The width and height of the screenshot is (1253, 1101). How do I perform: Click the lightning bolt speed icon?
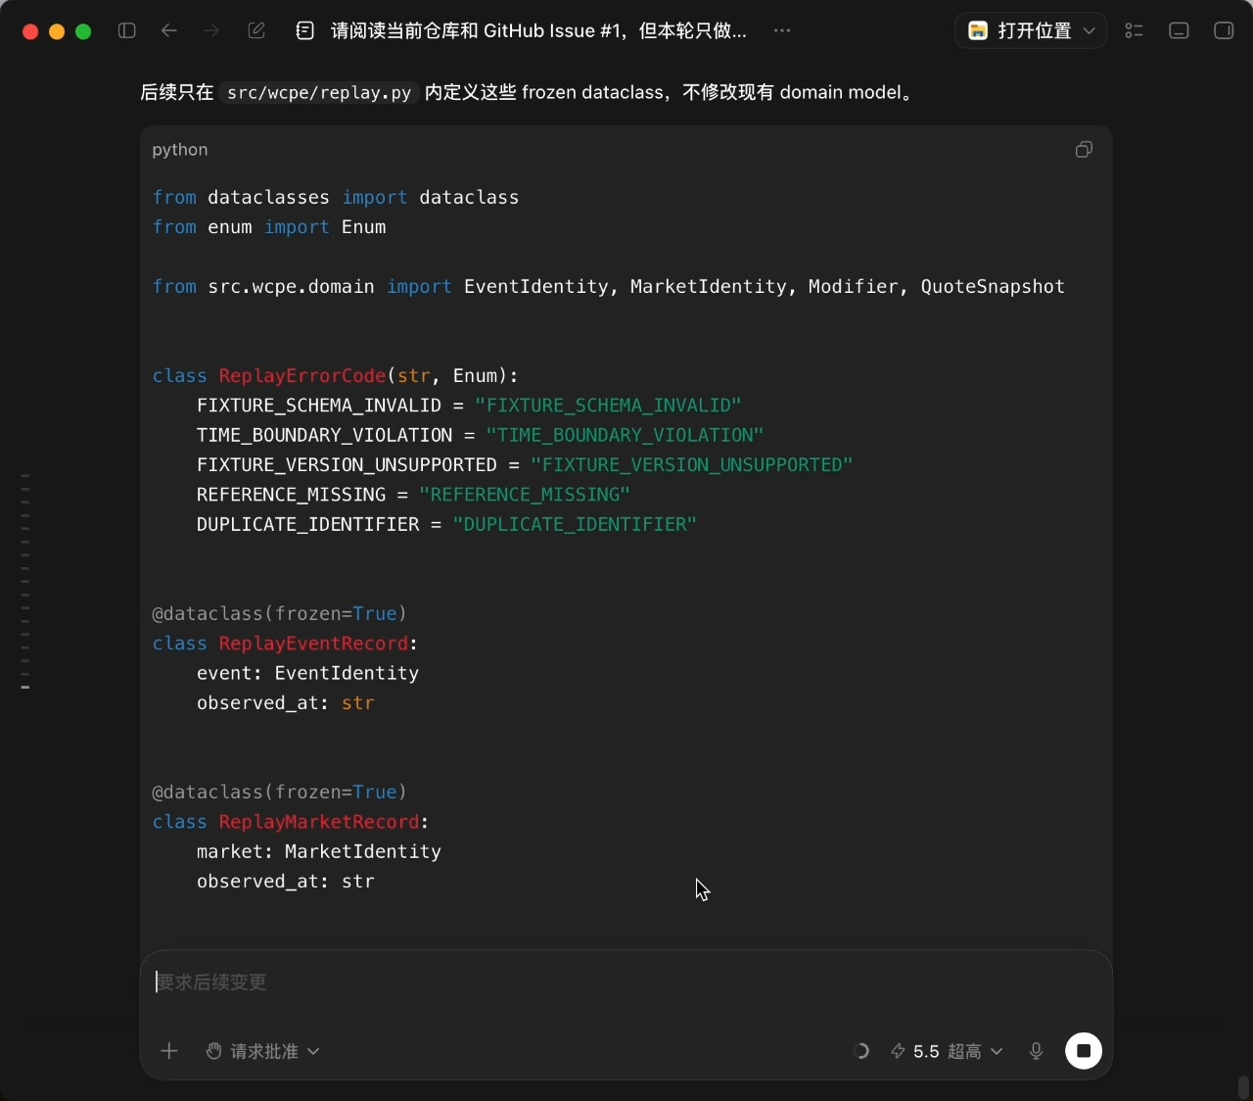tap(898, 1051)
